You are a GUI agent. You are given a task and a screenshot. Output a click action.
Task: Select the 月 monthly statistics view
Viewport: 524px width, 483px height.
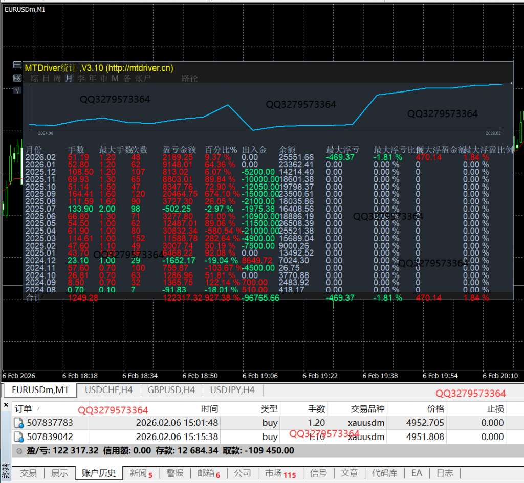point(69,78)
